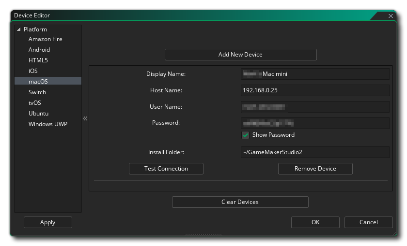Collapse the Platform tree node
Viewport: 407px width, 246px height.
pos(19,29)
